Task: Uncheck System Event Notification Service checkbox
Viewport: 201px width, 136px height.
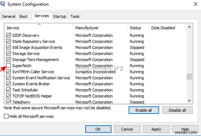Action: coord(9,78)
